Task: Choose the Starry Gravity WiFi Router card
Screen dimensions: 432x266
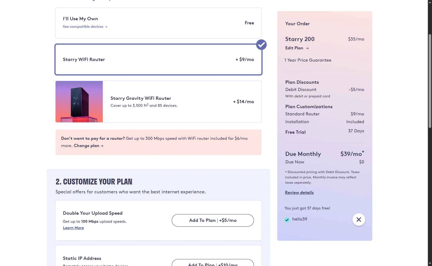Action: coord(158,102)
